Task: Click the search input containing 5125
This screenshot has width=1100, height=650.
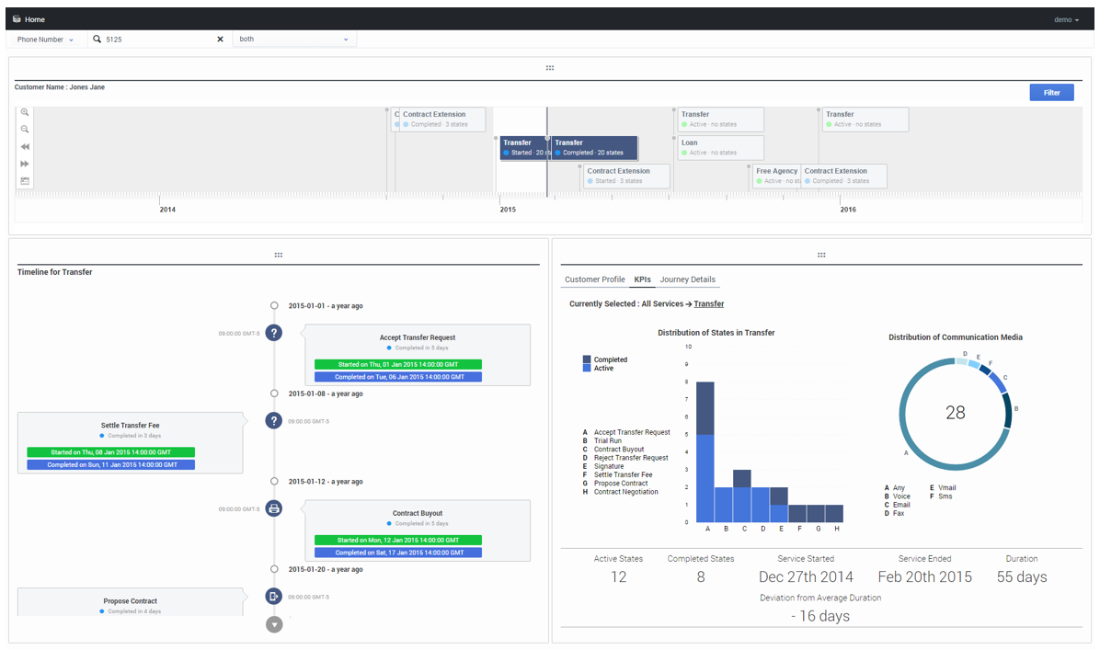Action: pyautogui.click(x=156, y=40)
